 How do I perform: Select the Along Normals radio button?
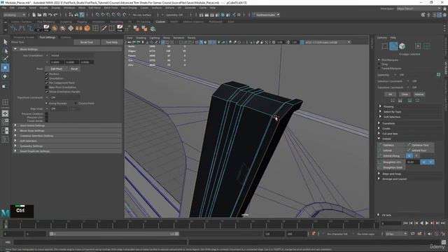click(46, 104)
